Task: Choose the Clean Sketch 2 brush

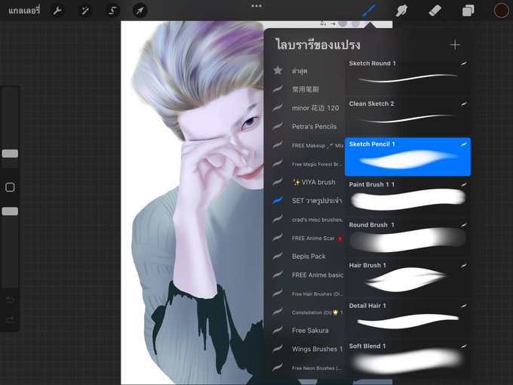Action: [x=407, y=116]
